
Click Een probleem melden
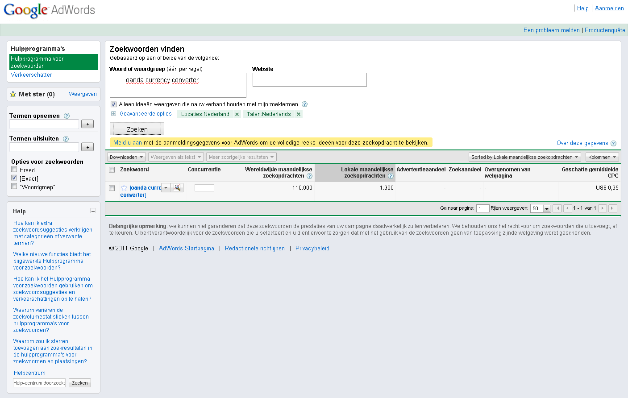[x=551, y=30]
